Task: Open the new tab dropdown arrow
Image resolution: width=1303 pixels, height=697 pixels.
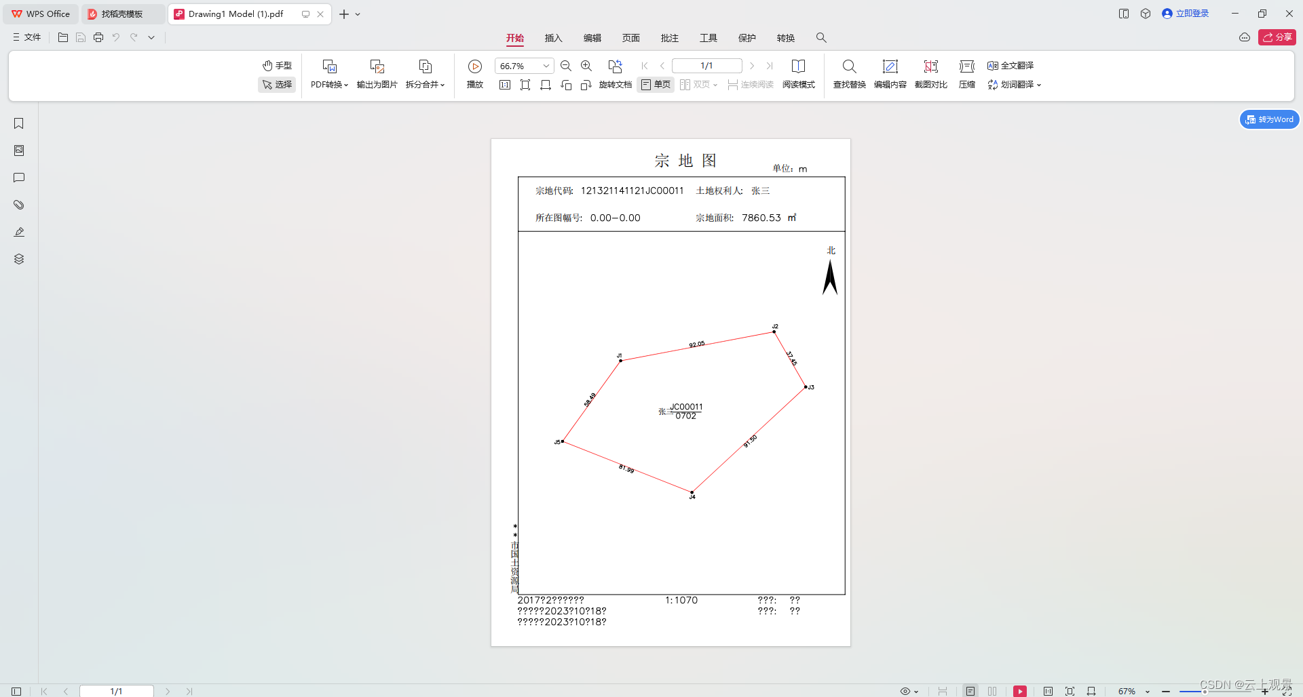Action: [358, 14]
